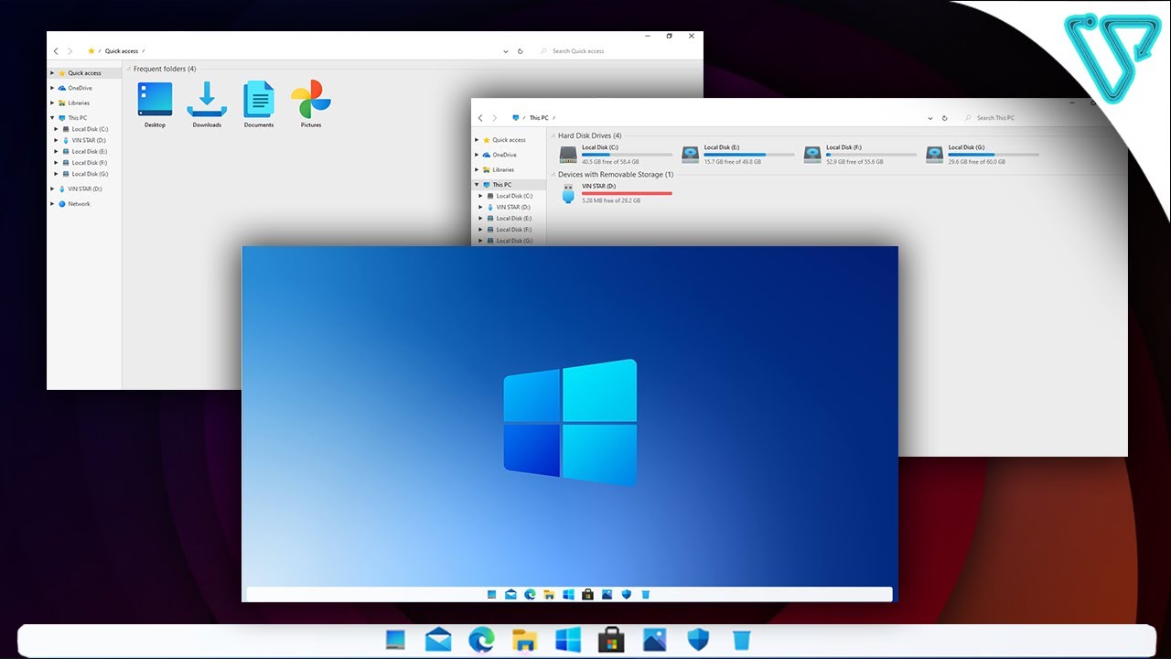The height and width of the screenshot is (659, 1171).
Task: Launch Microsoft Edge from the large bottom taskbar
Action: tap(481, 640)
